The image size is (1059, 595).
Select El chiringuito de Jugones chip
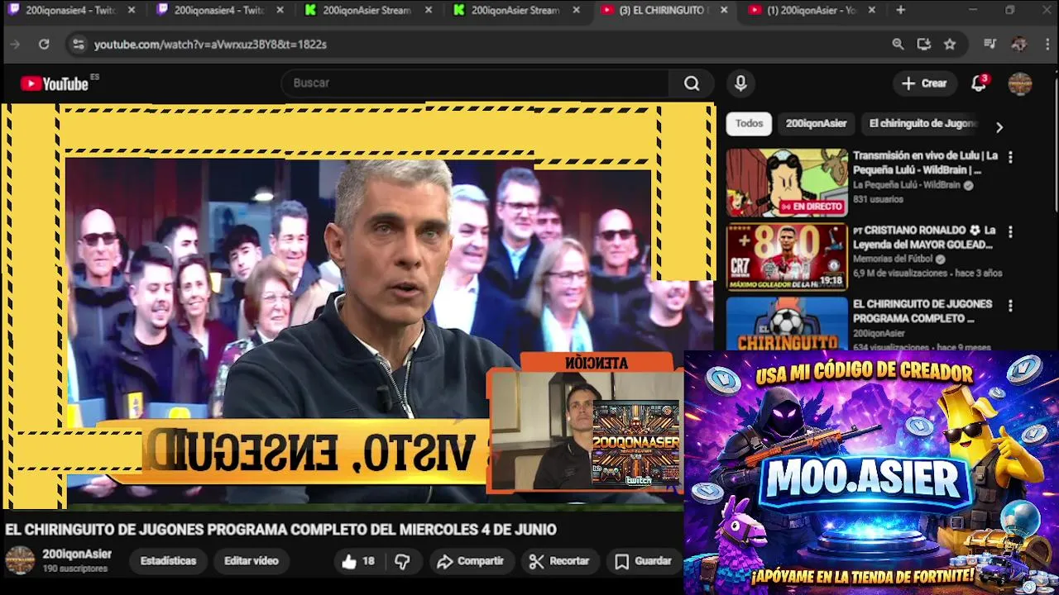tap(922, 124)
